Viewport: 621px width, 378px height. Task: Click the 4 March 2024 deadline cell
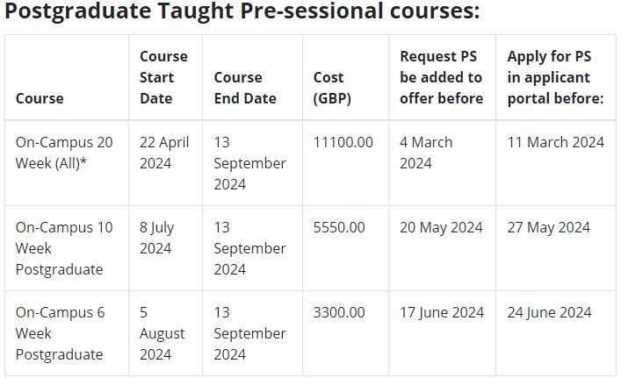(426, 153)
